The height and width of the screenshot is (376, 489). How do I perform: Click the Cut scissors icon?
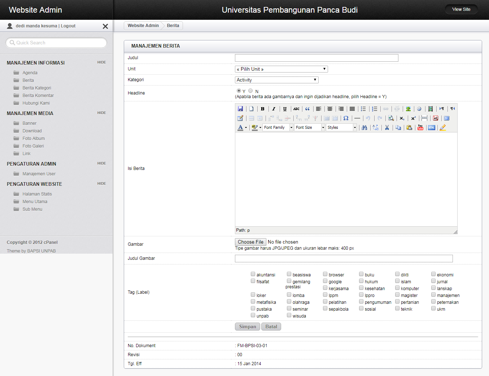[387, 127]
